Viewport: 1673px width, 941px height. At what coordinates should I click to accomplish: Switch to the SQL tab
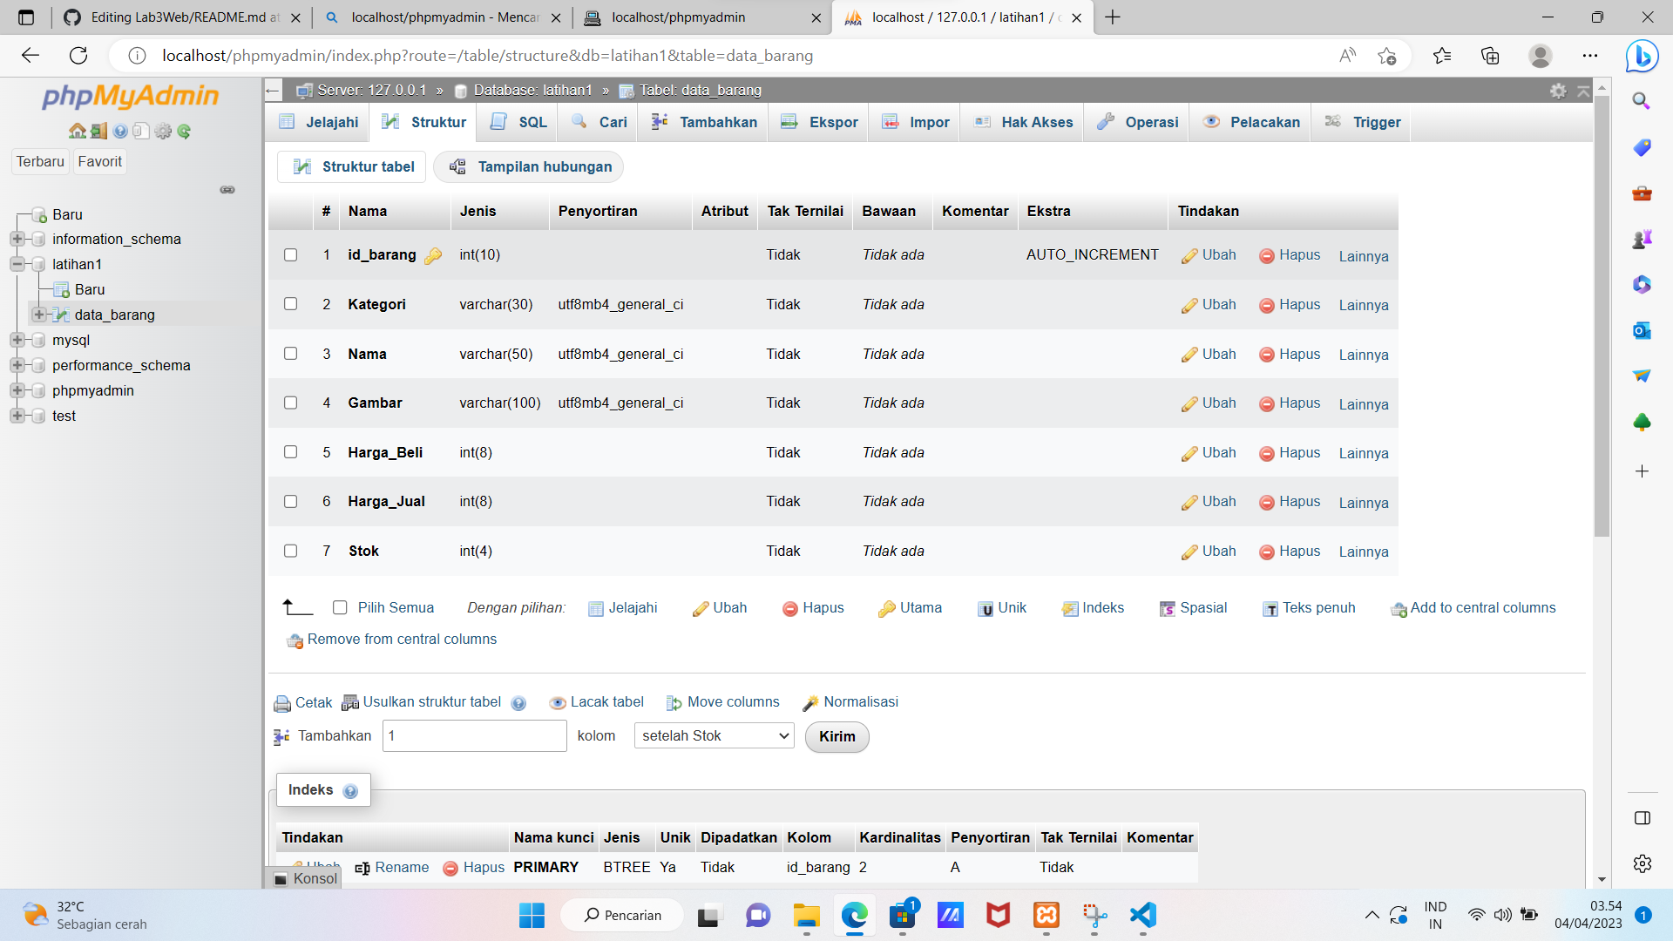pyautogui.click(x=517, y=122)
